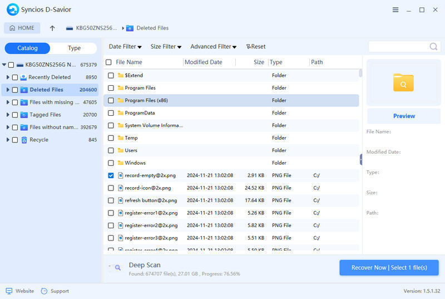Click the search magnifier icon

[x=433, y=47]
